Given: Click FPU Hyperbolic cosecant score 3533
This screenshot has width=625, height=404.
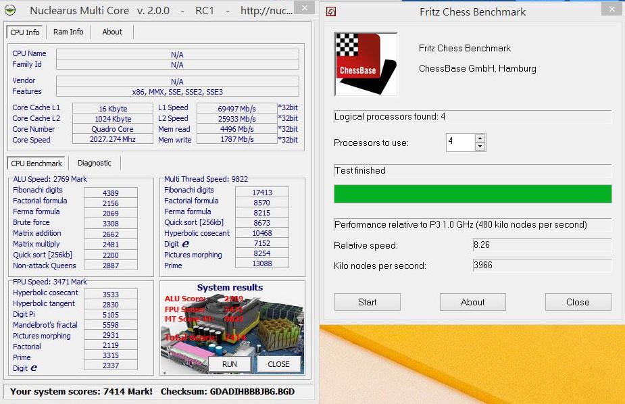Looking at the screenshot, I should coord(111,295).
